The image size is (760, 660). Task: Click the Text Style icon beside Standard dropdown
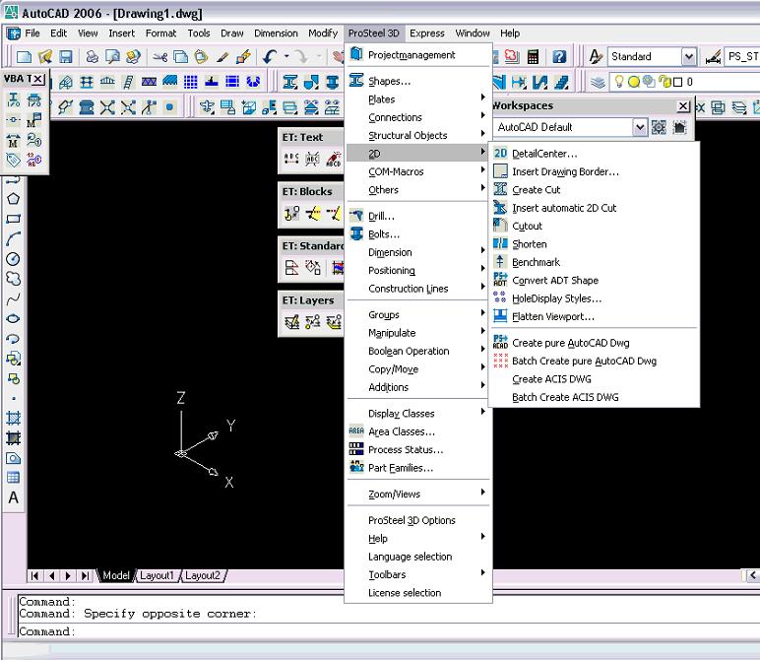[596, 57]
